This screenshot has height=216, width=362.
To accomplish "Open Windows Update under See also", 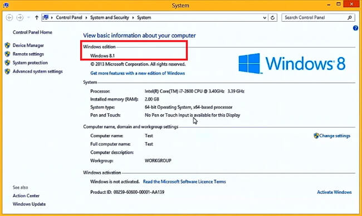I will [29, 204].
